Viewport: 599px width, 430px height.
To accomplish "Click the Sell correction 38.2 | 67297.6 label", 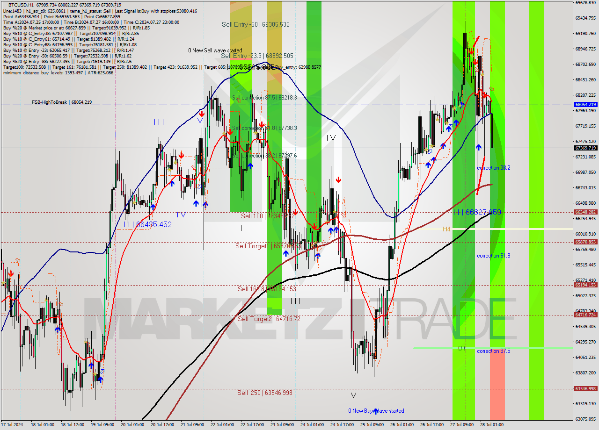I will [264, 155].
